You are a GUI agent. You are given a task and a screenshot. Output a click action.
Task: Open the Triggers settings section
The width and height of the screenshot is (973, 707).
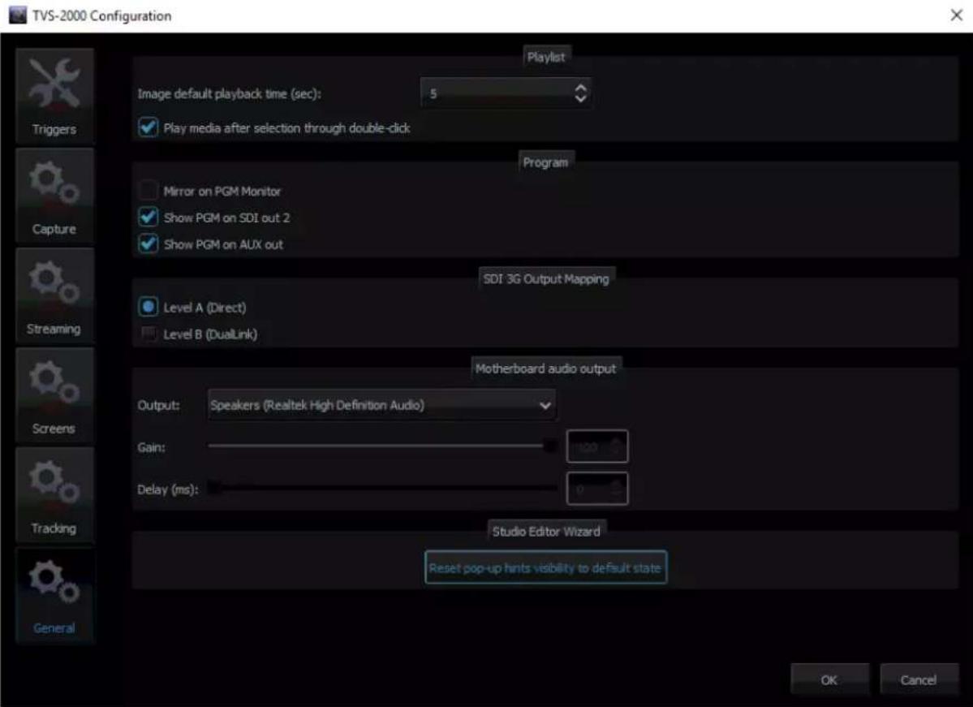54,97
